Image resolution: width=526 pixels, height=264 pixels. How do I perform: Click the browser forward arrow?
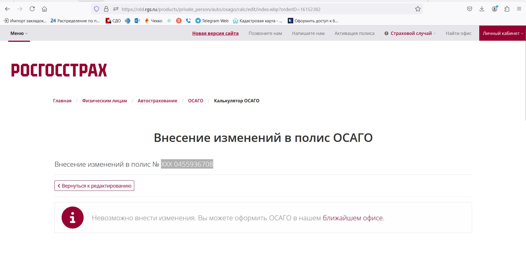pos(20,9)
